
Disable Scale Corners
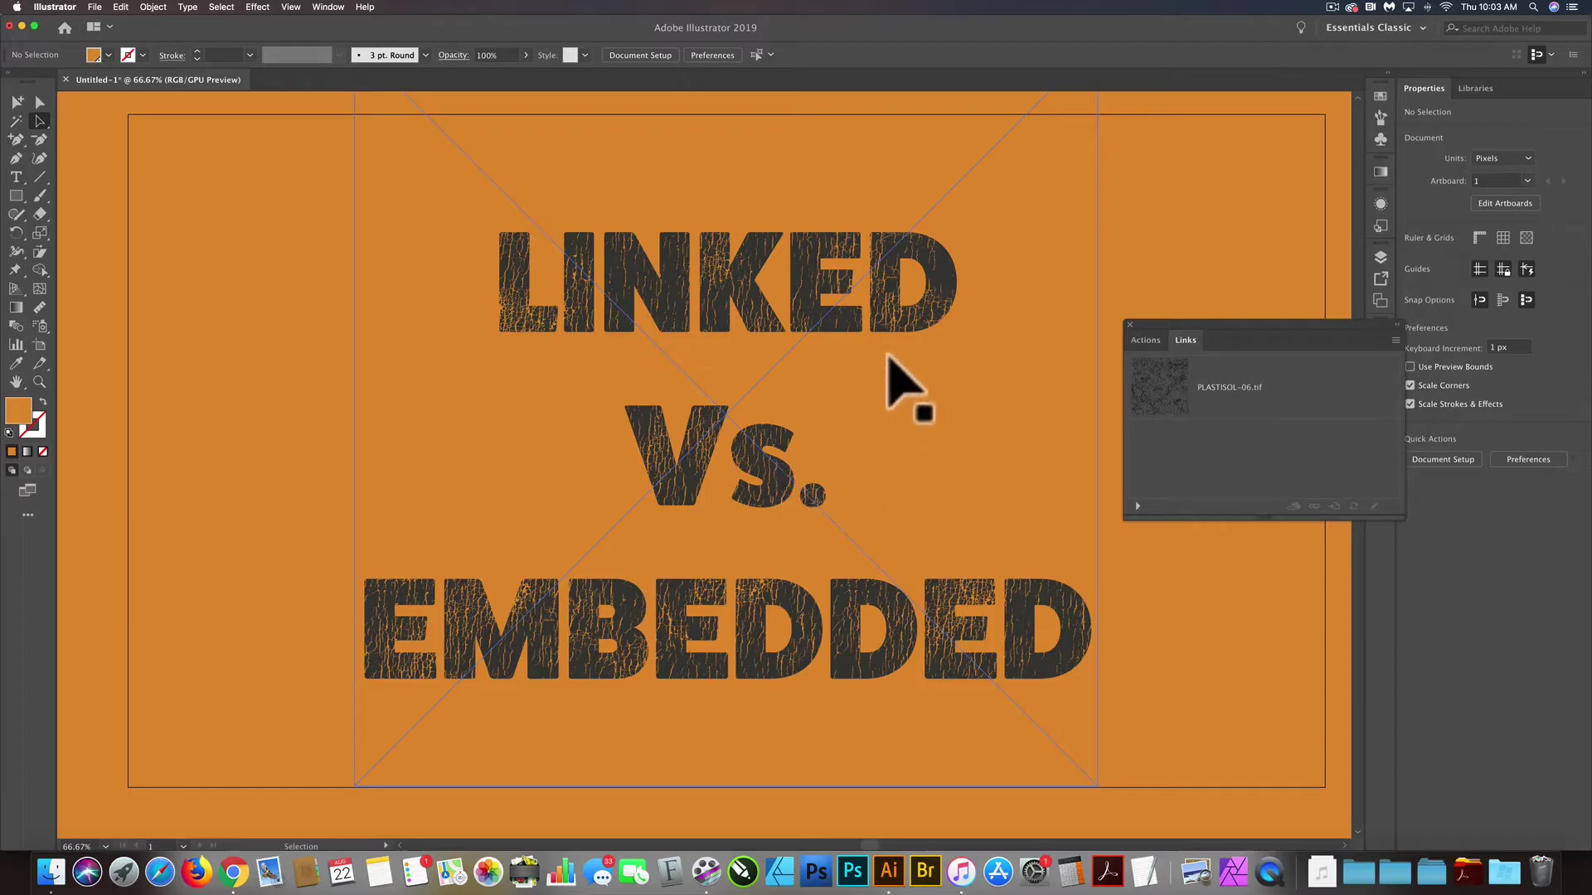click(x=1410, y=385)
